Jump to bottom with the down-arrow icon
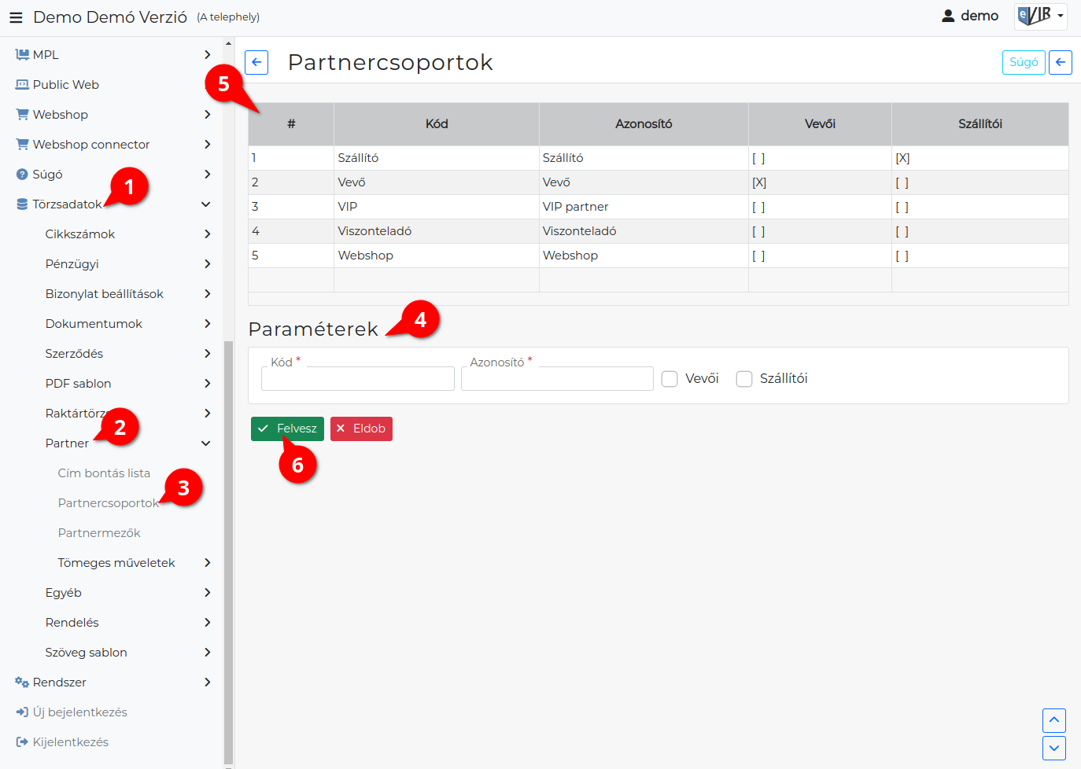Image resolution: width=1081 pixels, height=769 pixels. click(1054, 748)
